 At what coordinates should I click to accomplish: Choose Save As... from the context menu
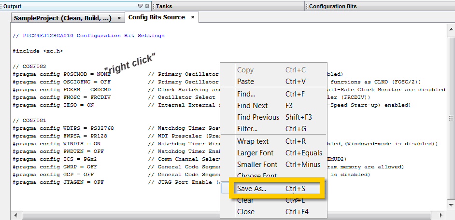252,189
